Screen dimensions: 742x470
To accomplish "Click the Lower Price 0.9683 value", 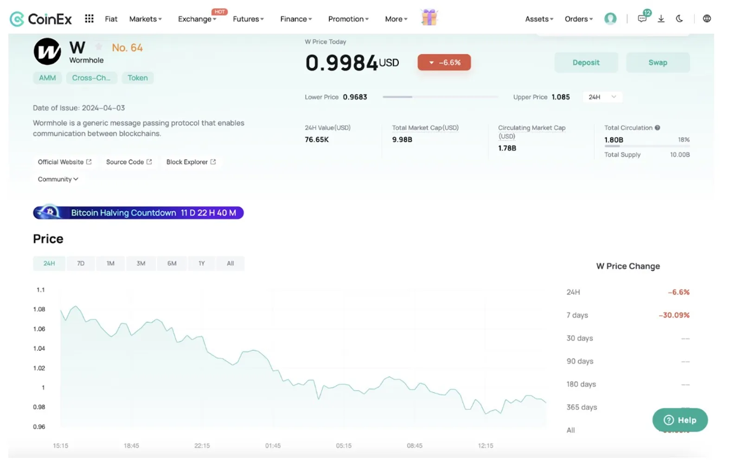I will click(x=355, y=97).
